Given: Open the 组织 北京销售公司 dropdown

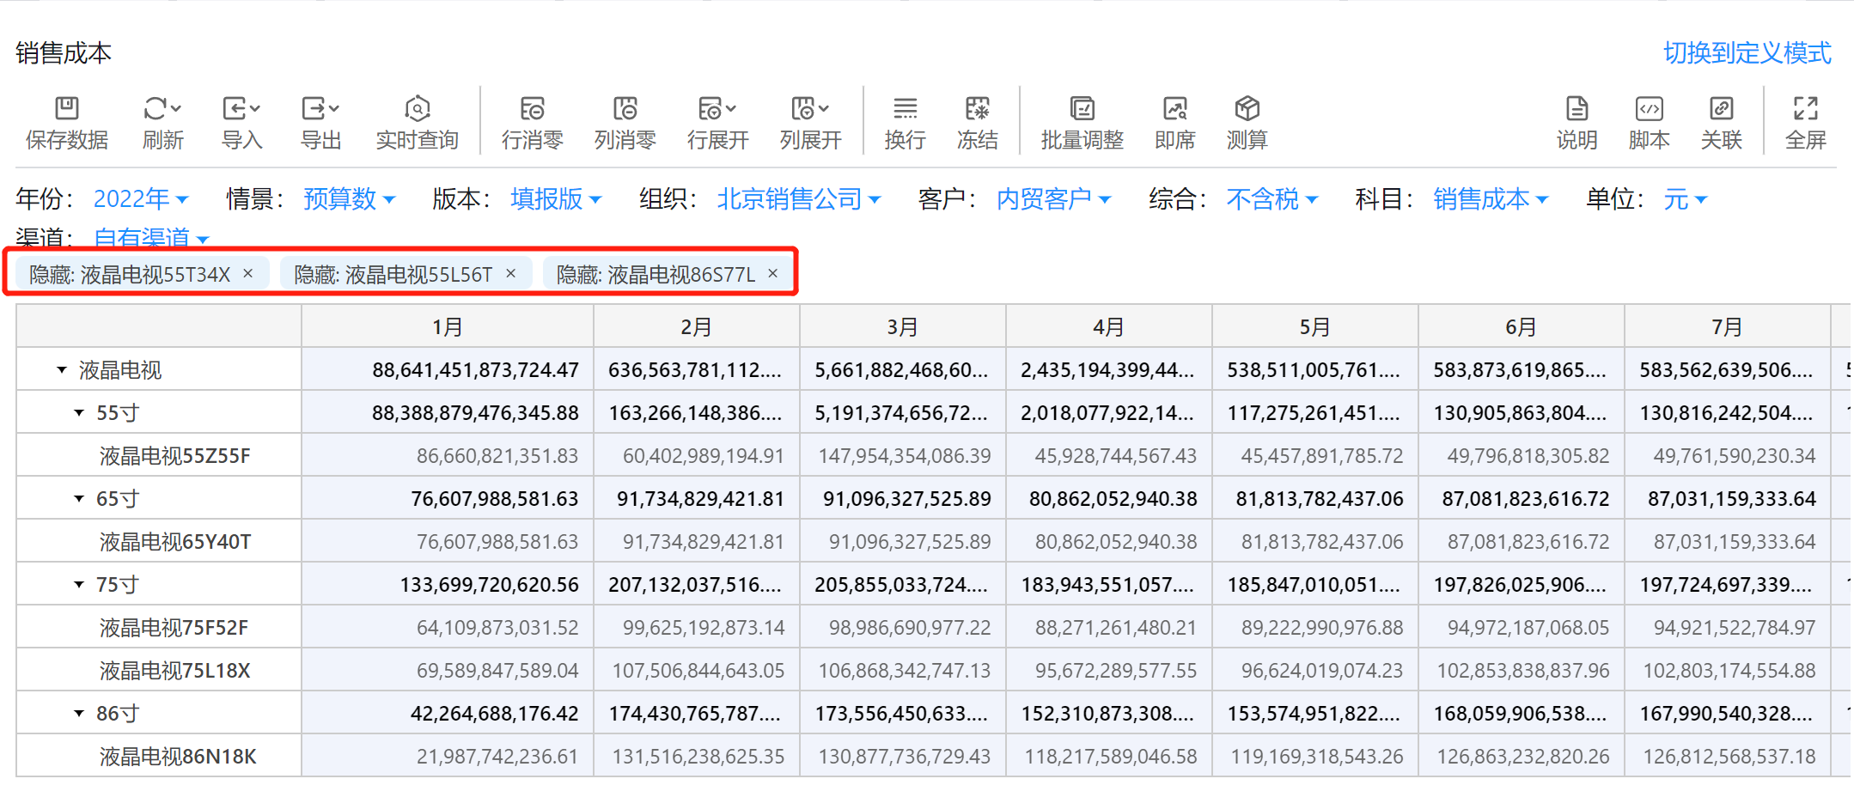Looking at the screenshot, I should (798, 199).
